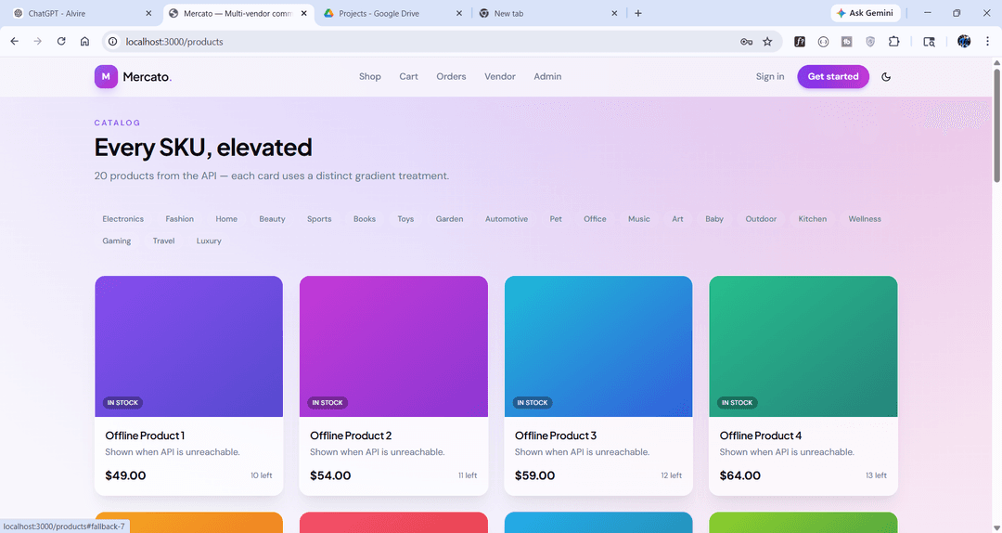Filter by Electronics category

122,219
